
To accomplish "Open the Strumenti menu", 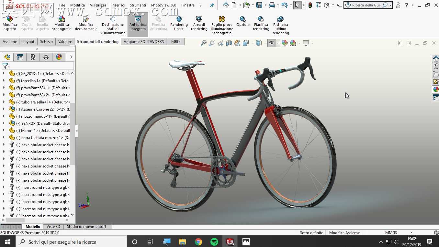I will (x=138, y=5).
